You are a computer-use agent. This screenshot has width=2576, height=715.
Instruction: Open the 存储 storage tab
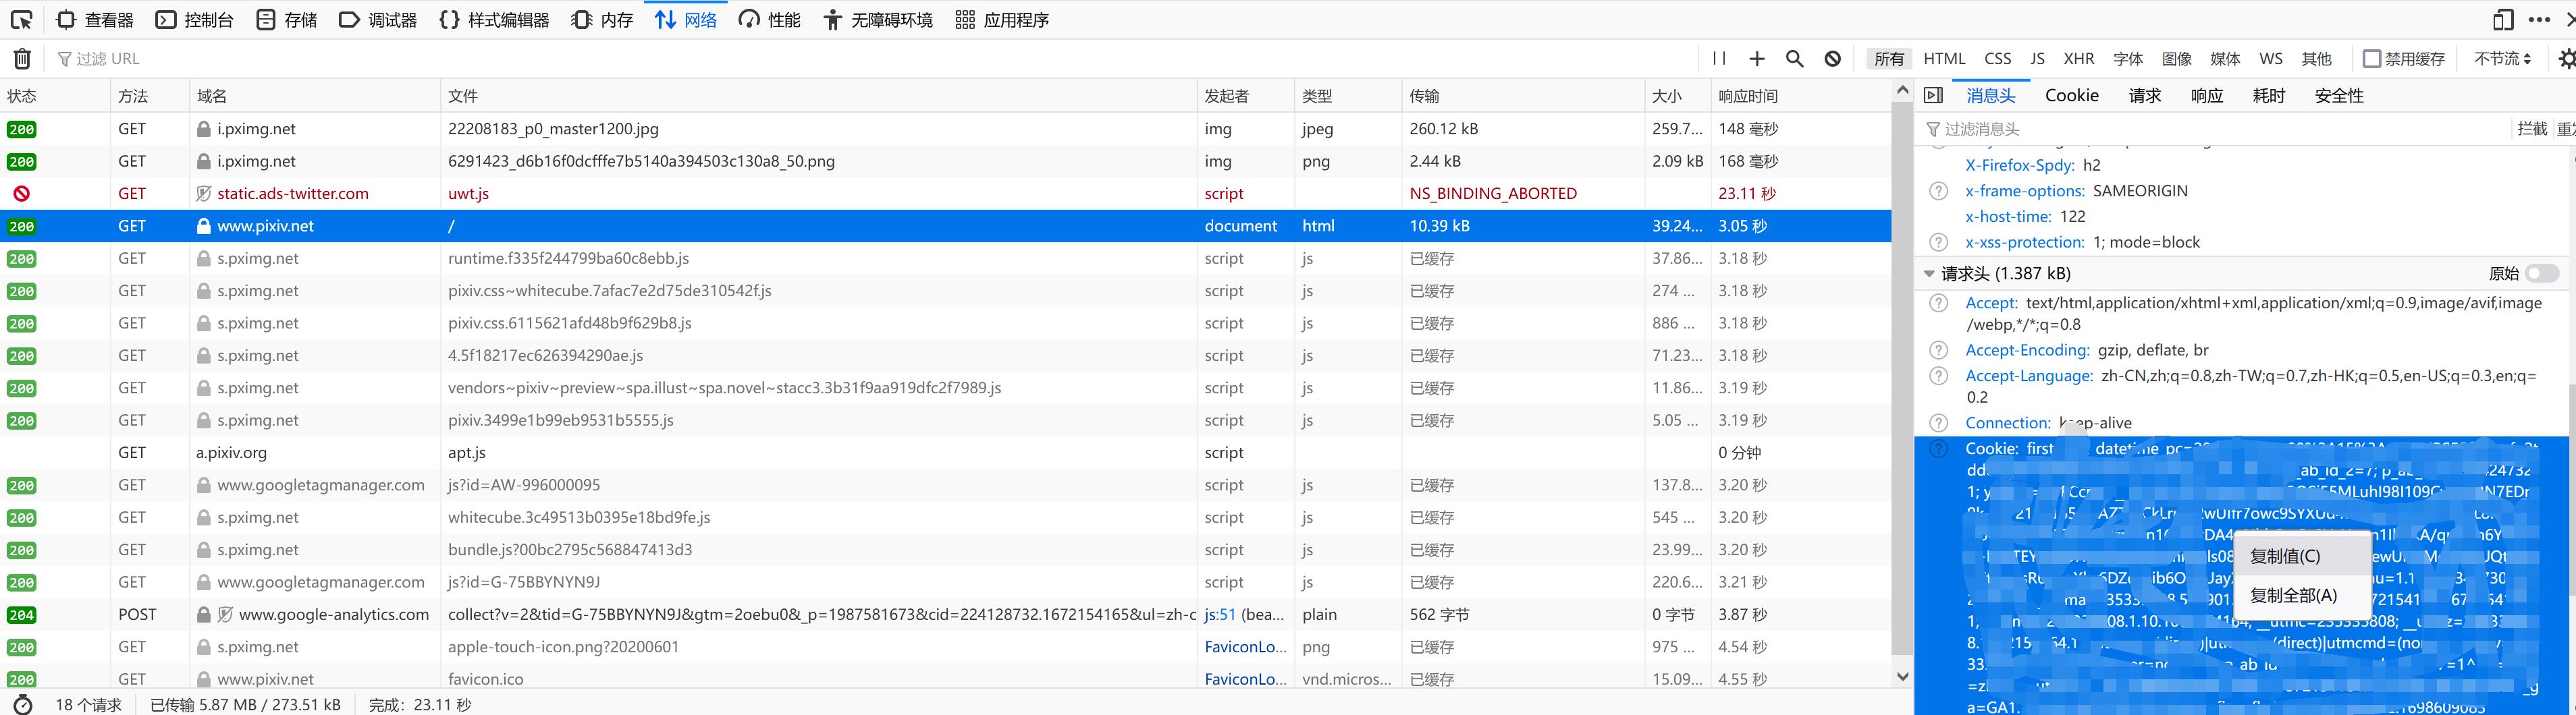(287, 20)
